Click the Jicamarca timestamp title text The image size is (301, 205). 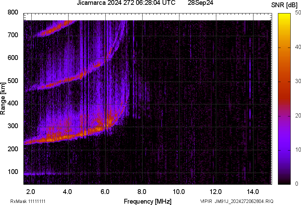coord(127,3)
